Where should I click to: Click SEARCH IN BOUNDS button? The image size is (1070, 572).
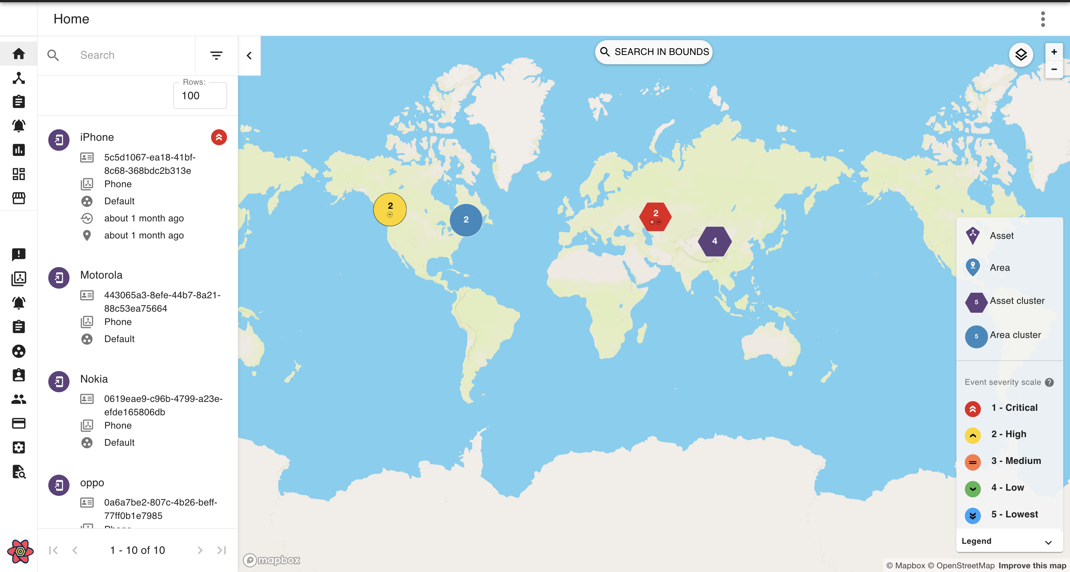pyautogui.click(x=654, y=52)
